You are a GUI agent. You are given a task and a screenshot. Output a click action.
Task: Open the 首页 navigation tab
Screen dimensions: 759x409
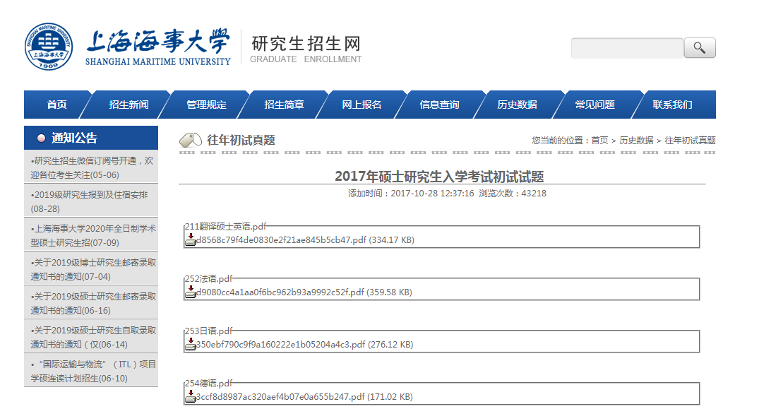[57, 105]
